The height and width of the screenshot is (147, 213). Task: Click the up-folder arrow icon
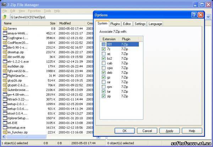(x=5, y=17)
